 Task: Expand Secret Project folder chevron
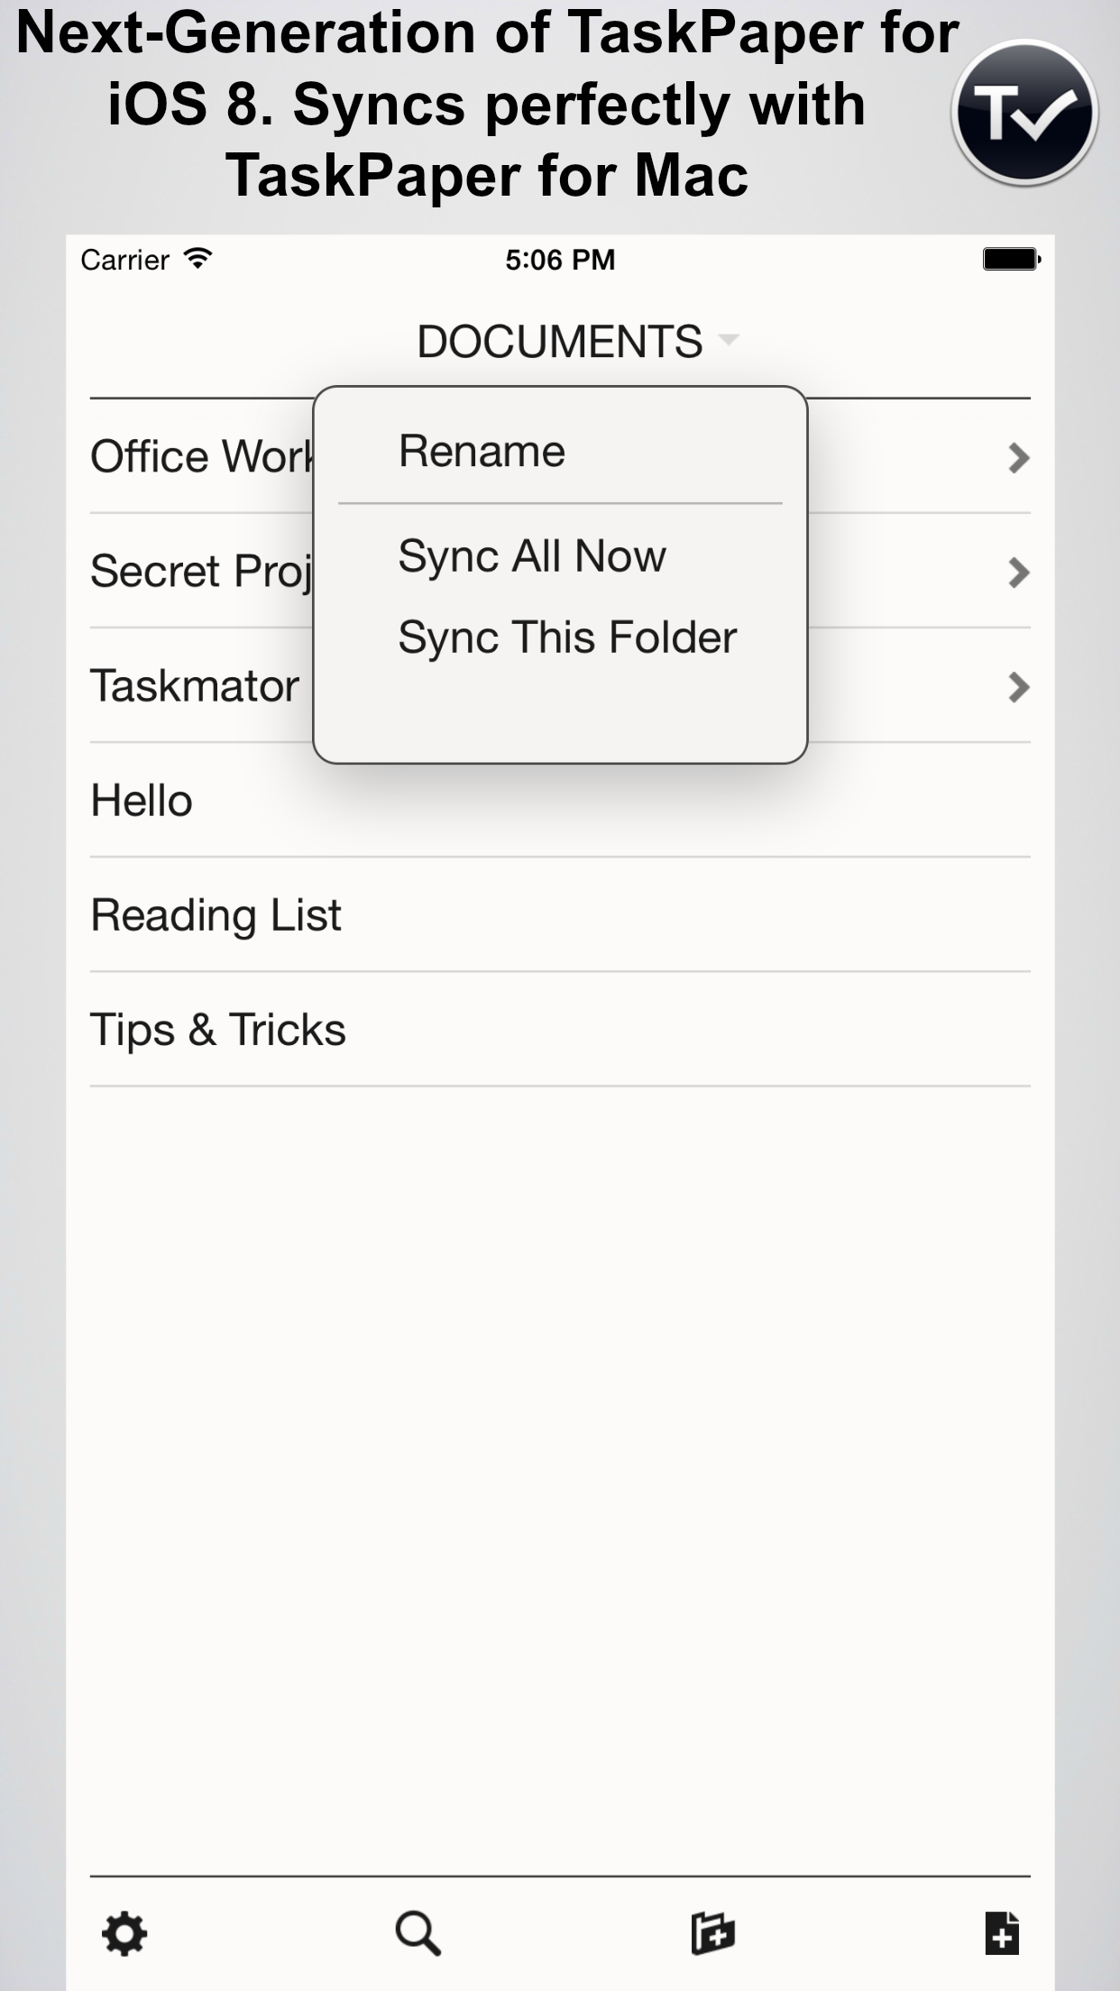coord(1018,573)
